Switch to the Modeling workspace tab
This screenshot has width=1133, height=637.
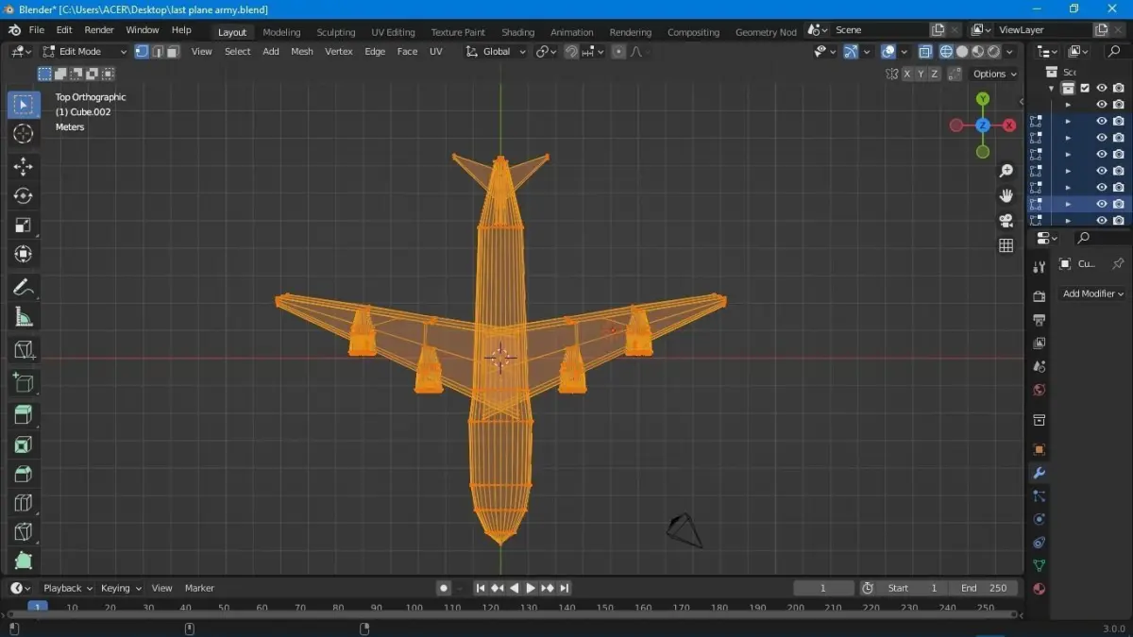click(281, 32)
